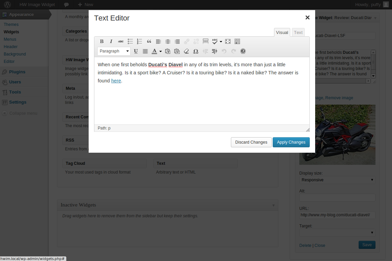Switch to the Text editor tab
Screen dimensions: 392x261
[x=298, y=32]
